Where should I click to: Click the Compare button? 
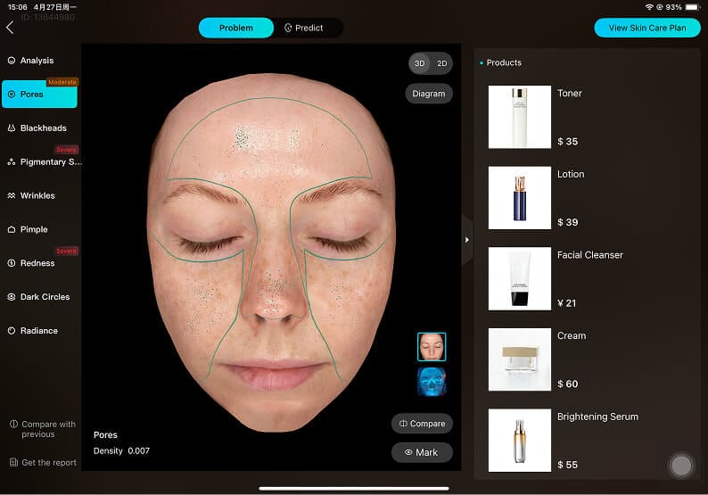pos(422,424)
